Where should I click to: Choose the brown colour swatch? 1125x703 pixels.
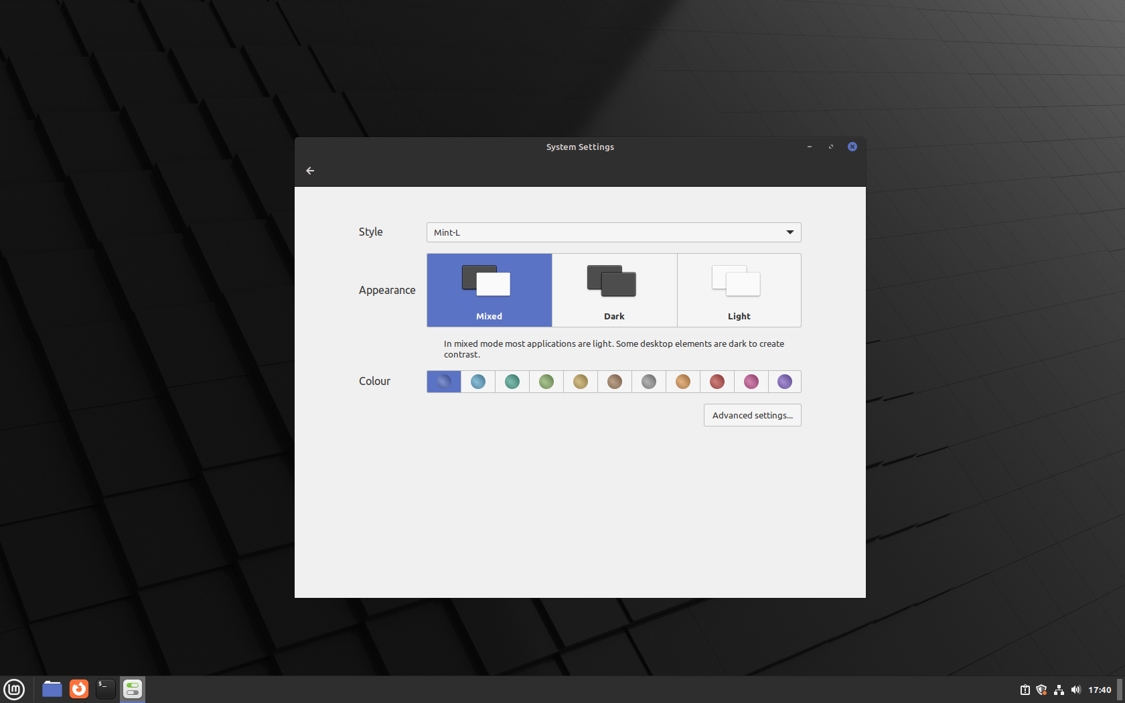615,382
